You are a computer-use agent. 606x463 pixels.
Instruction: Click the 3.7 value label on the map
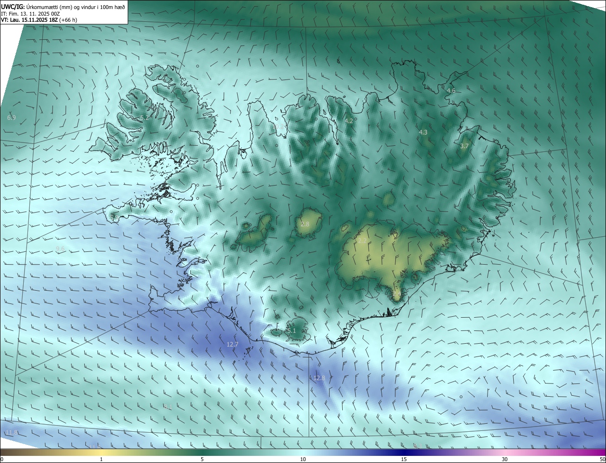pyautogui.click(x=464, y=146)
